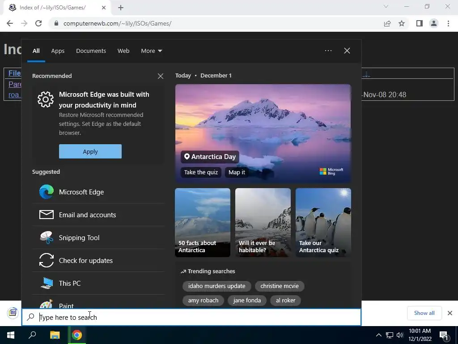Click the network tray icon

pyautogui.click(x=390, y=335)
